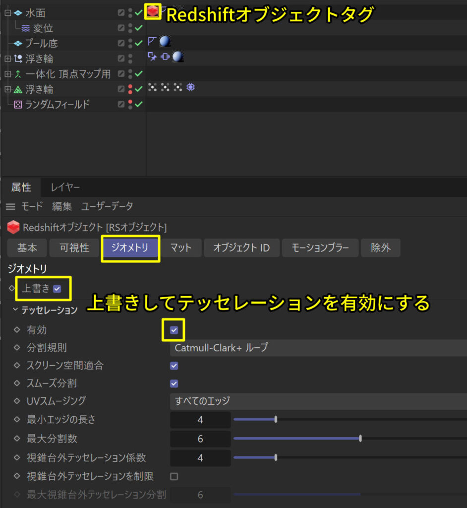The height and width of the screenshot is (508, 467).
Task: Click the connect icon of 一体化 頂点マップ用
Action: 18,74
